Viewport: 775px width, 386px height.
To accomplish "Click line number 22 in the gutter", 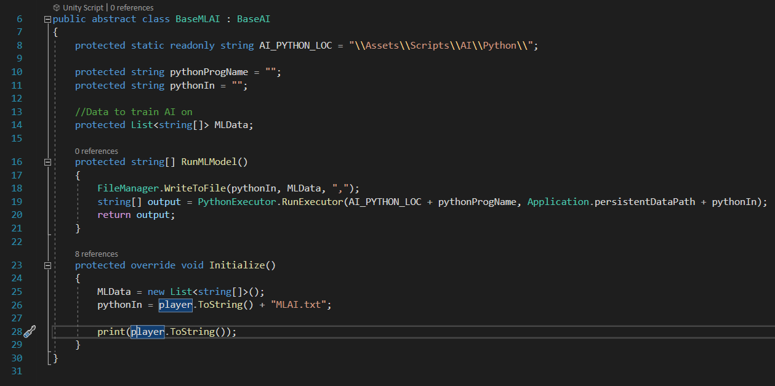I will click(x=17, y=241).
